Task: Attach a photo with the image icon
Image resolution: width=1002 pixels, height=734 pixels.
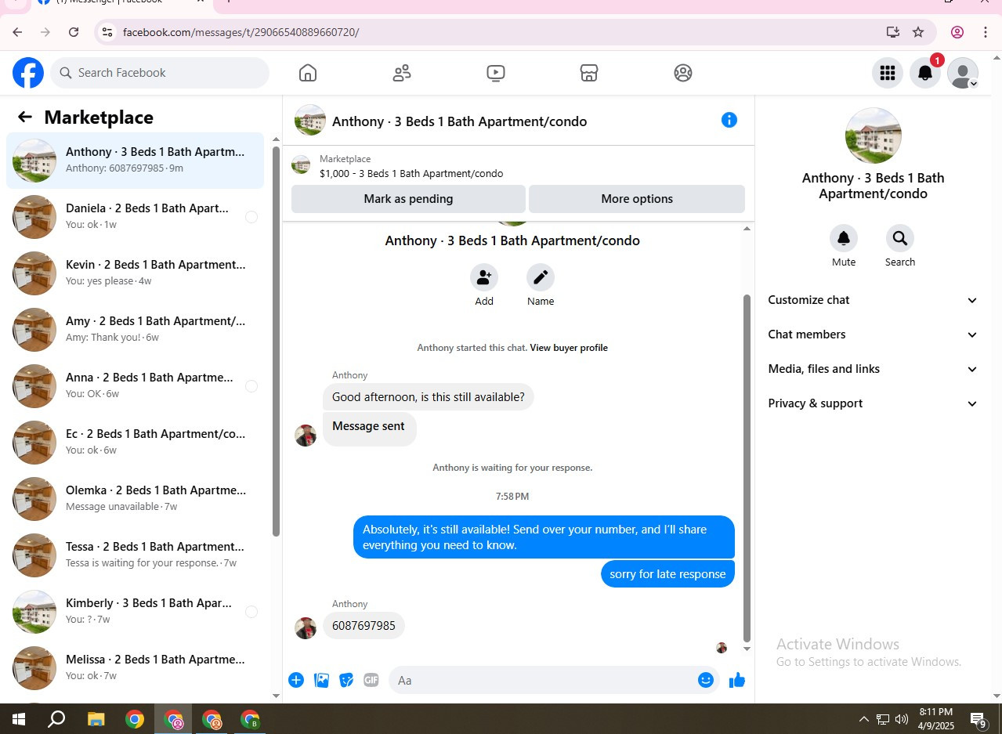Action: point(321,680)
